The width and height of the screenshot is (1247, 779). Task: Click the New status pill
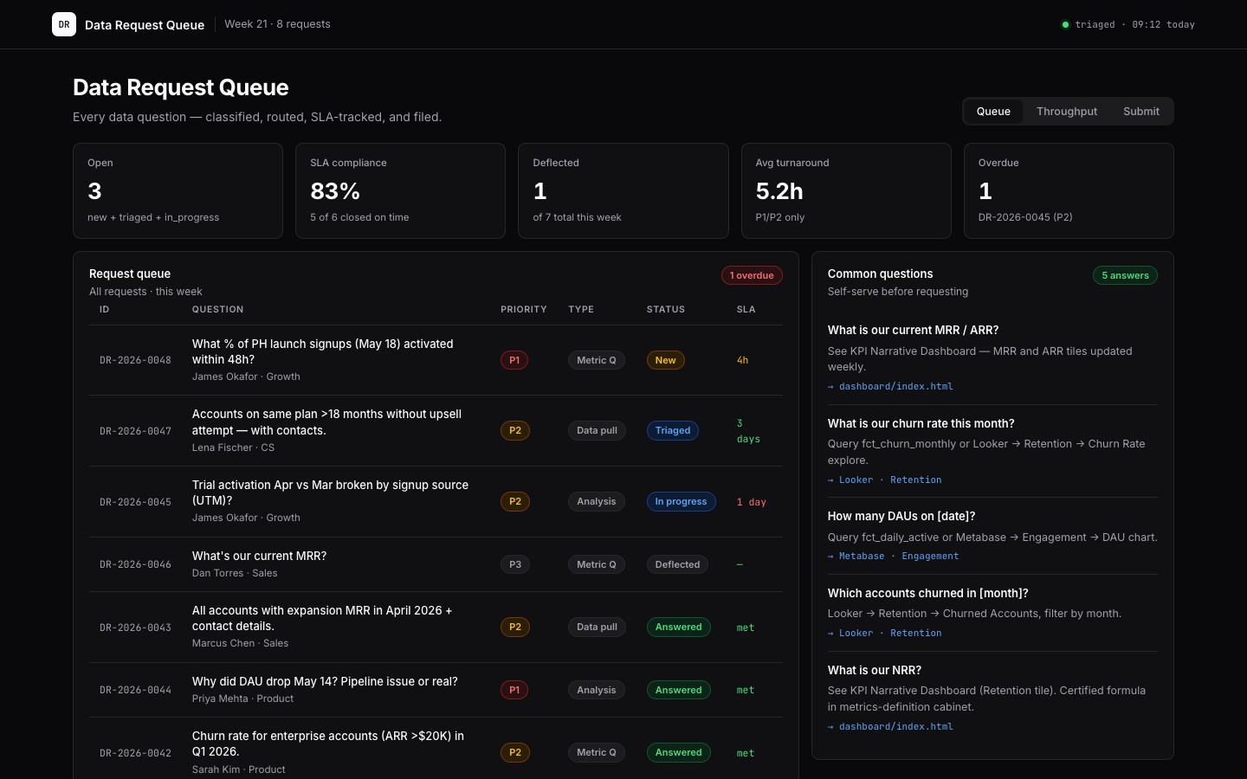[665, 360]
